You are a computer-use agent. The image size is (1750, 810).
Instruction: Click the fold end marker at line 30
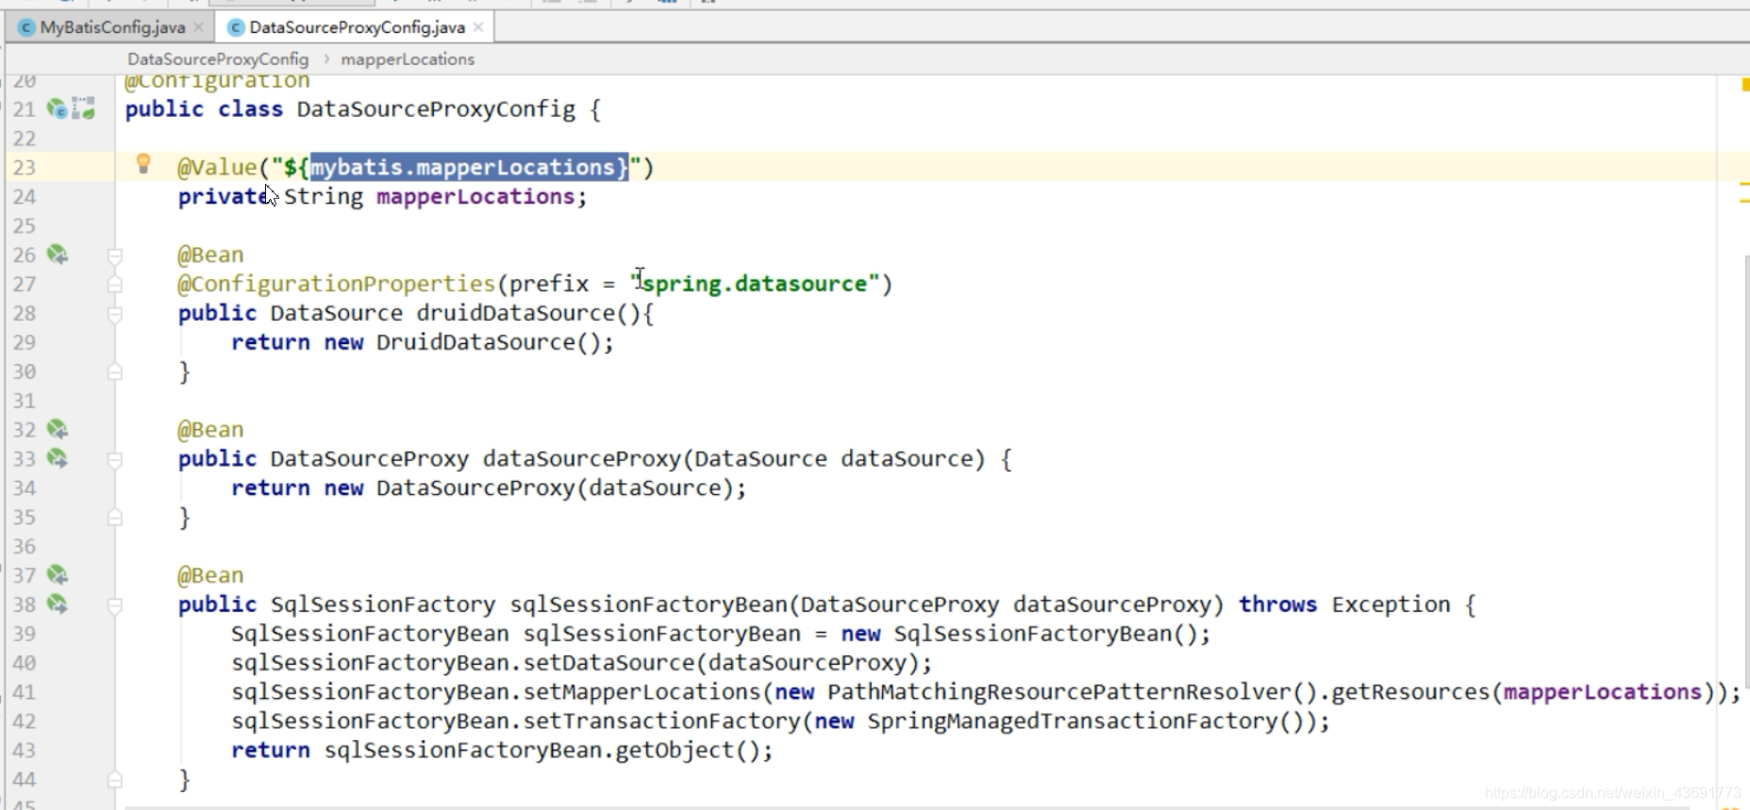point(115,372)
